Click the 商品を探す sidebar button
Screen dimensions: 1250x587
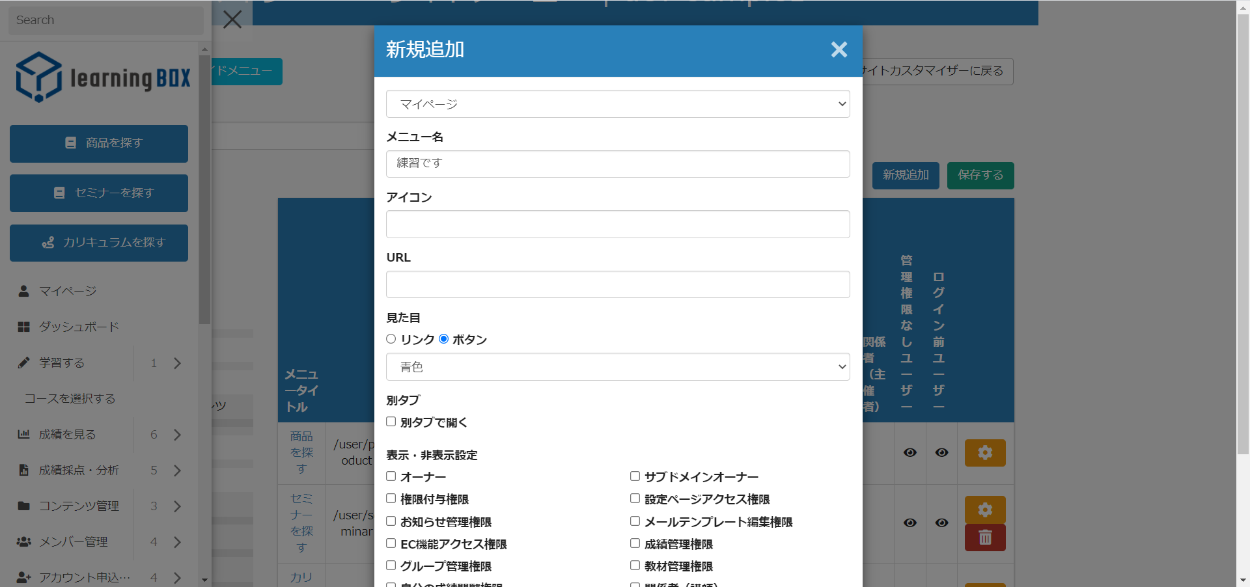pyautogui.click(x=99, y=143)
